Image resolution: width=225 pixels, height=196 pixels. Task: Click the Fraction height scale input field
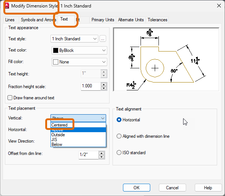pyautogui.click(x=91, y=86)
